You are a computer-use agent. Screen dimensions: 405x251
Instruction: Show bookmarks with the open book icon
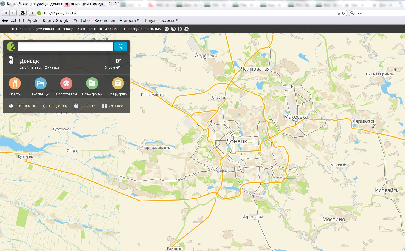pyautogui.click(x=13, y=21)
